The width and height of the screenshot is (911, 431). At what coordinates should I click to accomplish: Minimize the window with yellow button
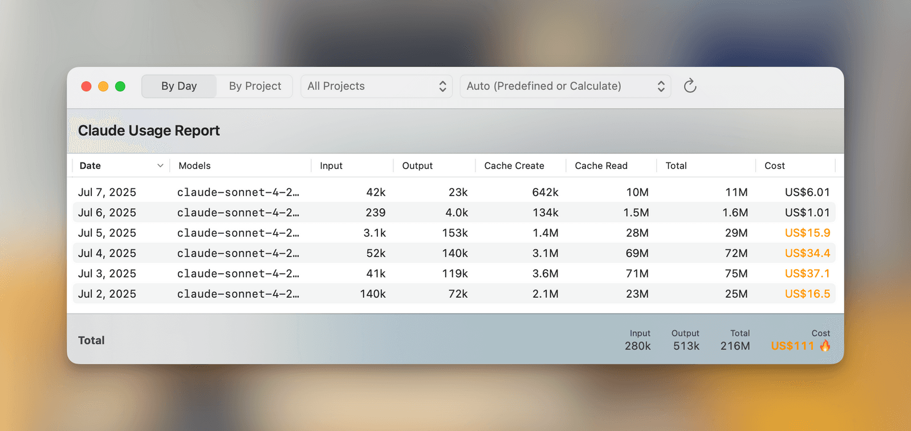point(103,86)
